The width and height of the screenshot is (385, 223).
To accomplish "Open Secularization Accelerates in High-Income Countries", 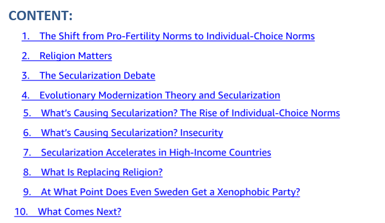I will [x=156, y=153].
